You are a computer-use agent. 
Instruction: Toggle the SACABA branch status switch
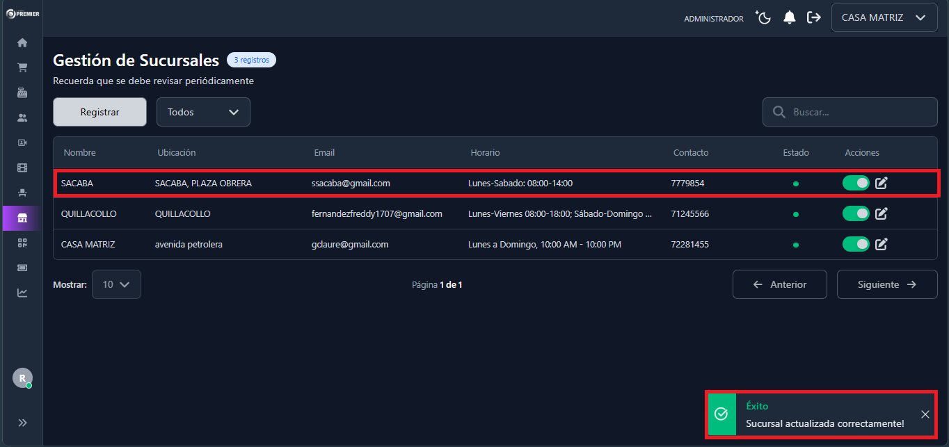tap(856, 183)
